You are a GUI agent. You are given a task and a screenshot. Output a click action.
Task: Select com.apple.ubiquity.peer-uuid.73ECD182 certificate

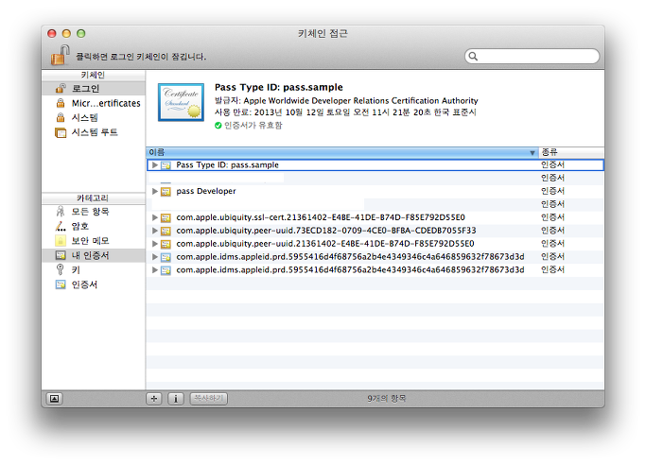pyautogui.click(x=375, y=231)
